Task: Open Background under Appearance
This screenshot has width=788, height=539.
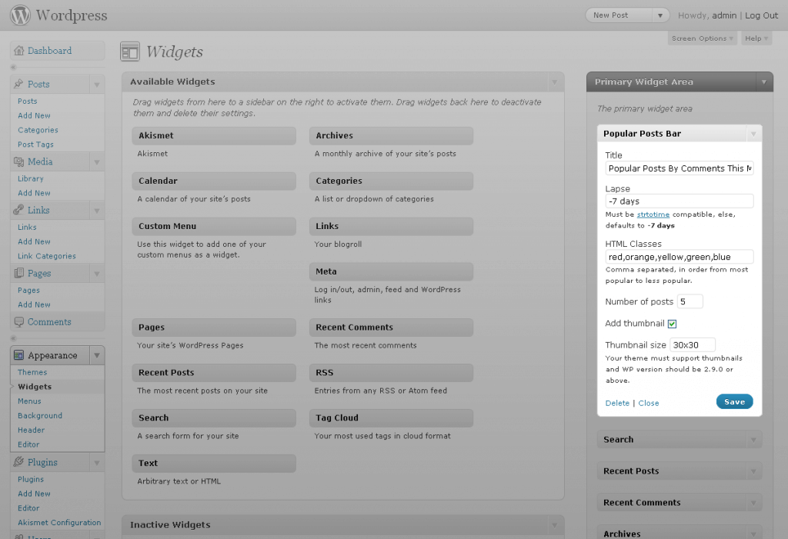Action: pos(40,416)
